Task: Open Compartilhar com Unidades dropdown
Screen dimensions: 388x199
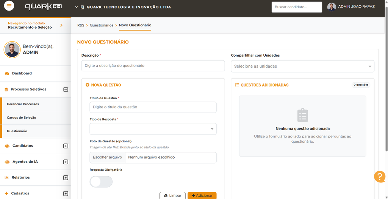Action: 303,66
